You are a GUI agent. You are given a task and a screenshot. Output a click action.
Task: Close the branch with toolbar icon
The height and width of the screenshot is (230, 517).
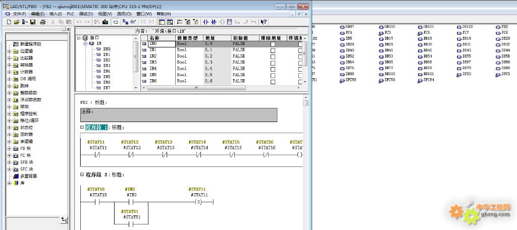click(246, 22)
